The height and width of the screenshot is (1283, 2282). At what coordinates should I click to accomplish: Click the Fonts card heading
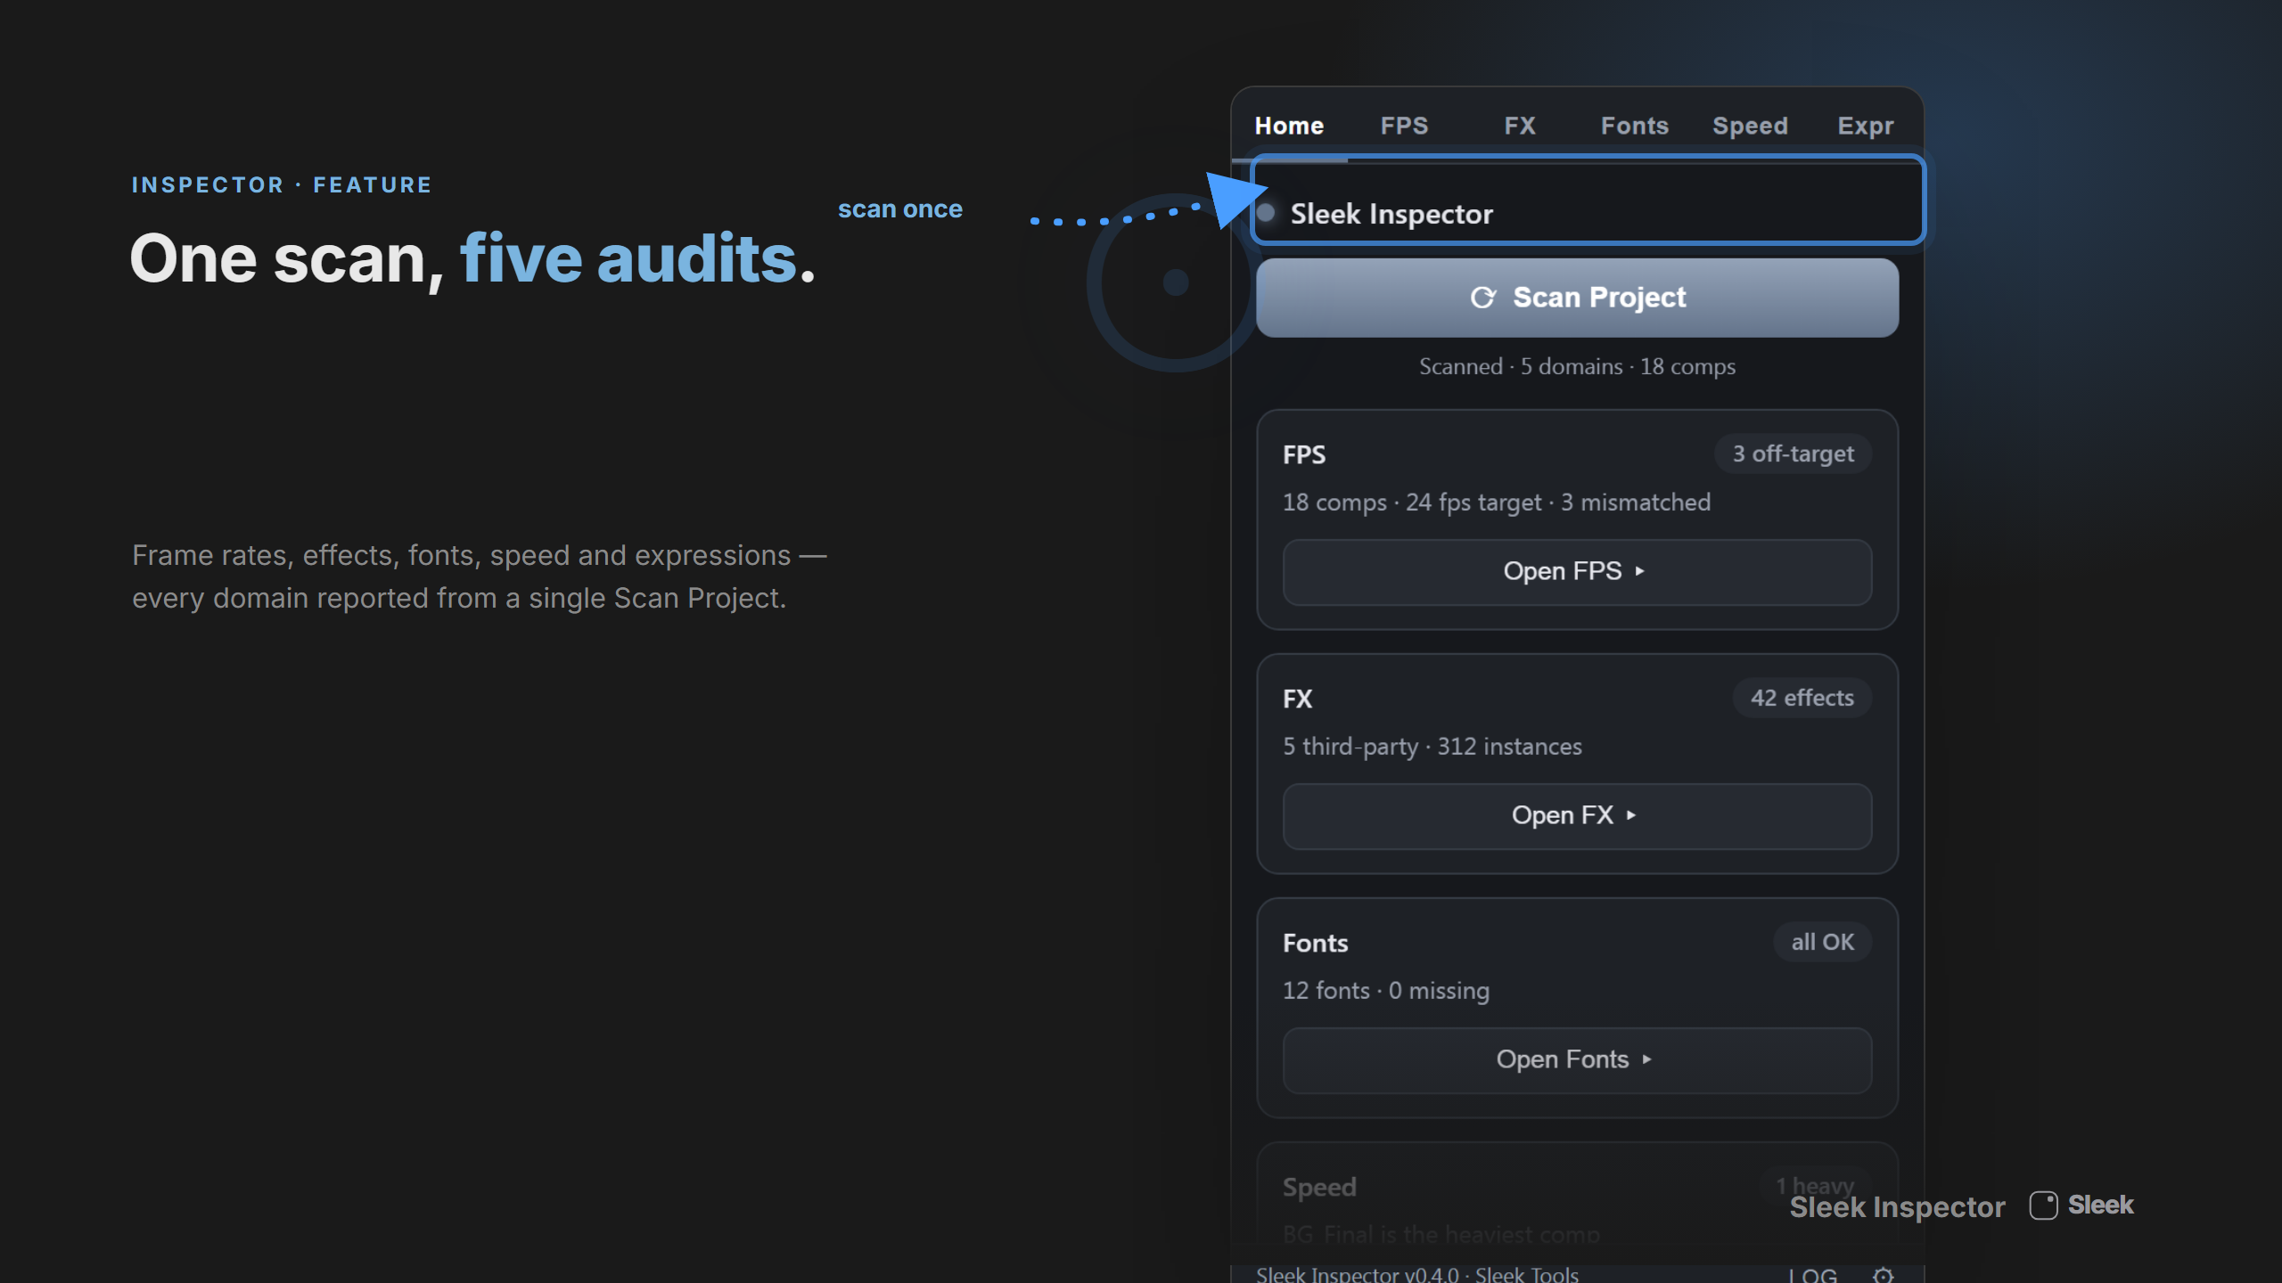point(1316,944)
